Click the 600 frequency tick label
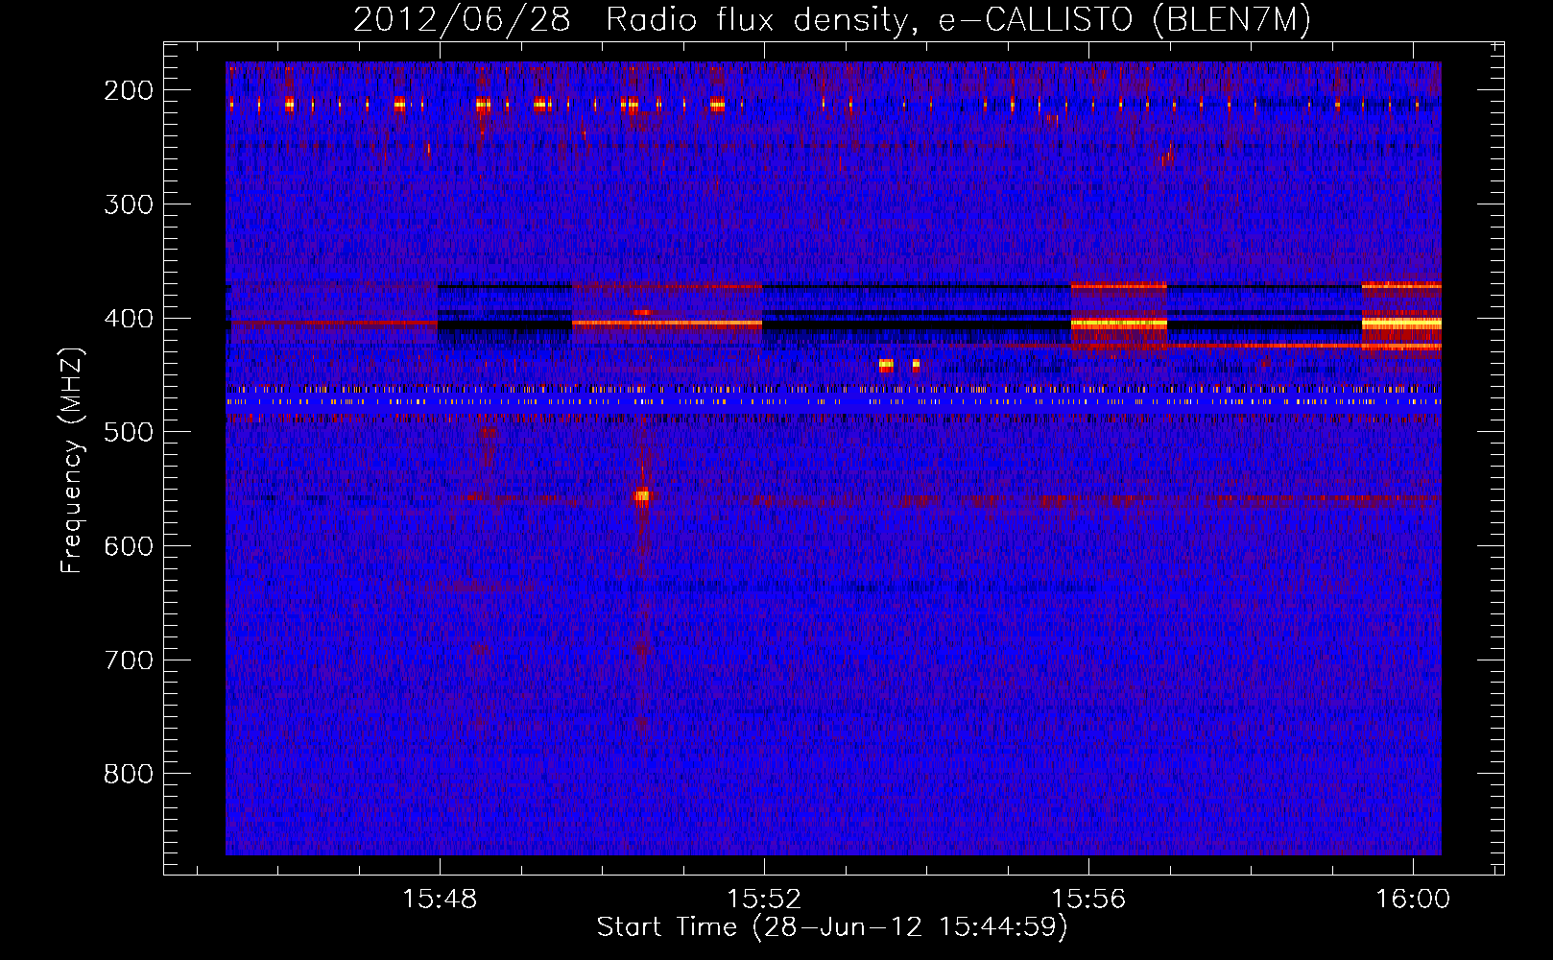1553x960 pixels. point(129,546)
